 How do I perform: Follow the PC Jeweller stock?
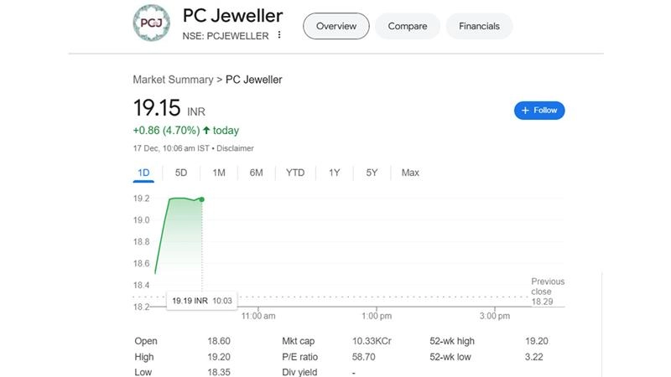[x=539, y=110]
